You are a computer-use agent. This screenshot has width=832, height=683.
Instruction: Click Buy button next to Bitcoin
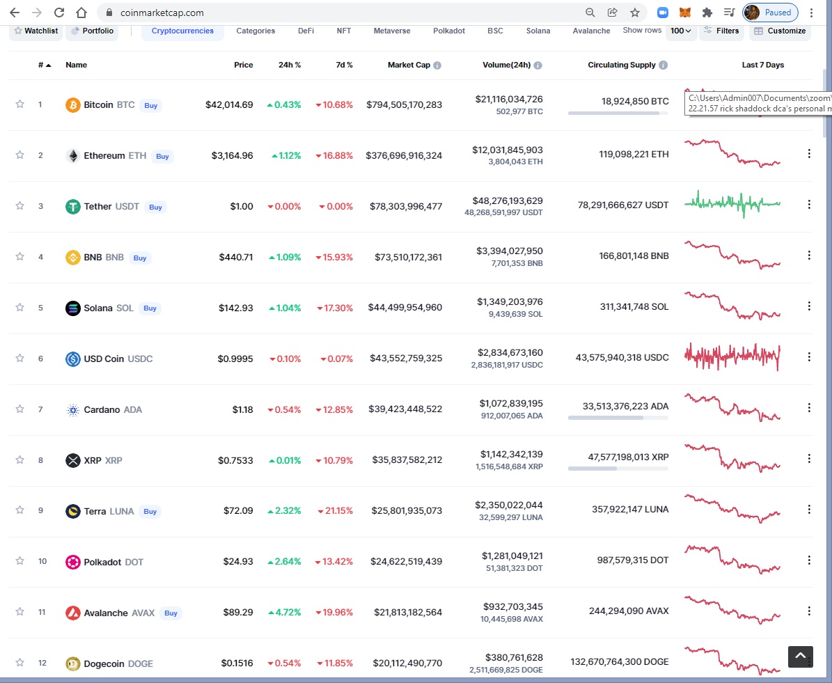point(150,106)
